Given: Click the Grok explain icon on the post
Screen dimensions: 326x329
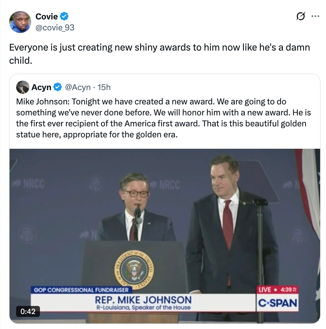Looking at the screenshot, I should coord(300,16).
